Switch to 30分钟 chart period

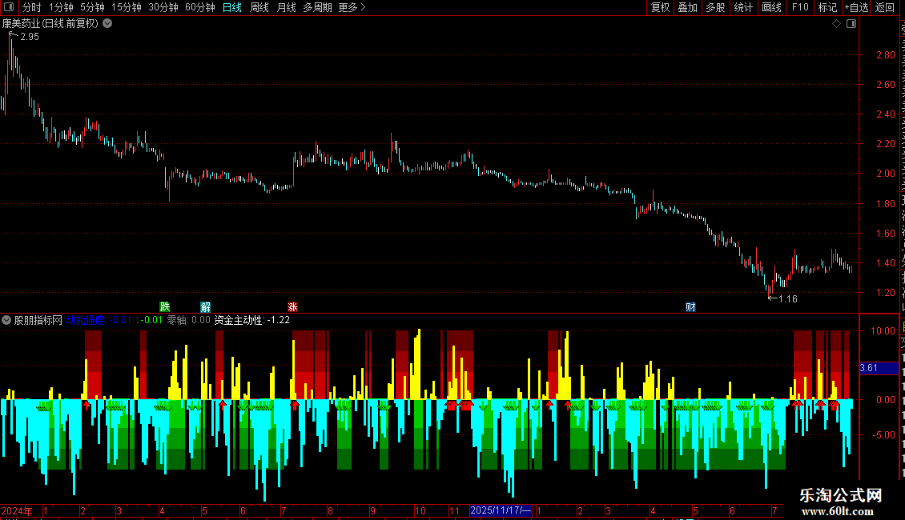tap(163, 7)
